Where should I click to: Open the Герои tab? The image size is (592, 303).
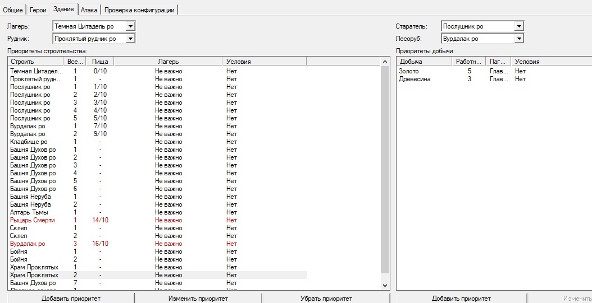coord(38,10)
